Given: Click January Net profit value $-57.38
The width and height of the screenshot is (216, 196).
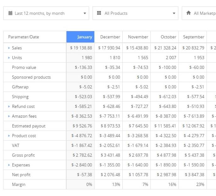Looking at the screenshot, I should tap(84, 175).
